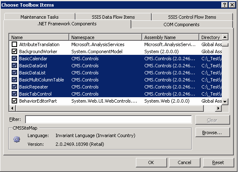238x172 pixels.
Task: Toggle the BasicRepeater checkbox
Action: [x=15, y=87]
